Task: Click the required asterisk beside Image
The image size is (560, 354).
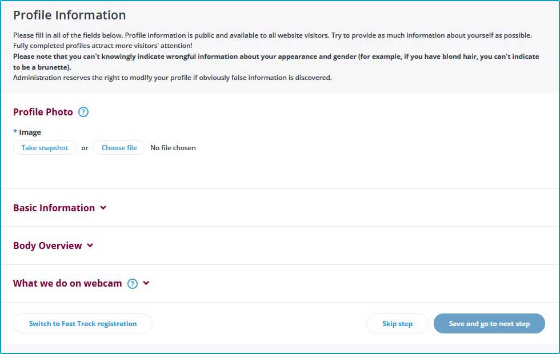Action: 15,132
